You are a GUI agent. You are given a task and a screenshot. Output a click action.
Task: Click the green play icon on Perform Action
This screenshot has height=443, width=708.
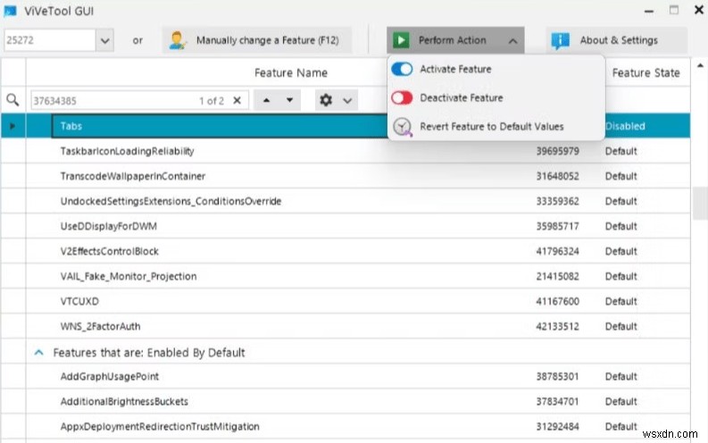click(x=401, y=40)
